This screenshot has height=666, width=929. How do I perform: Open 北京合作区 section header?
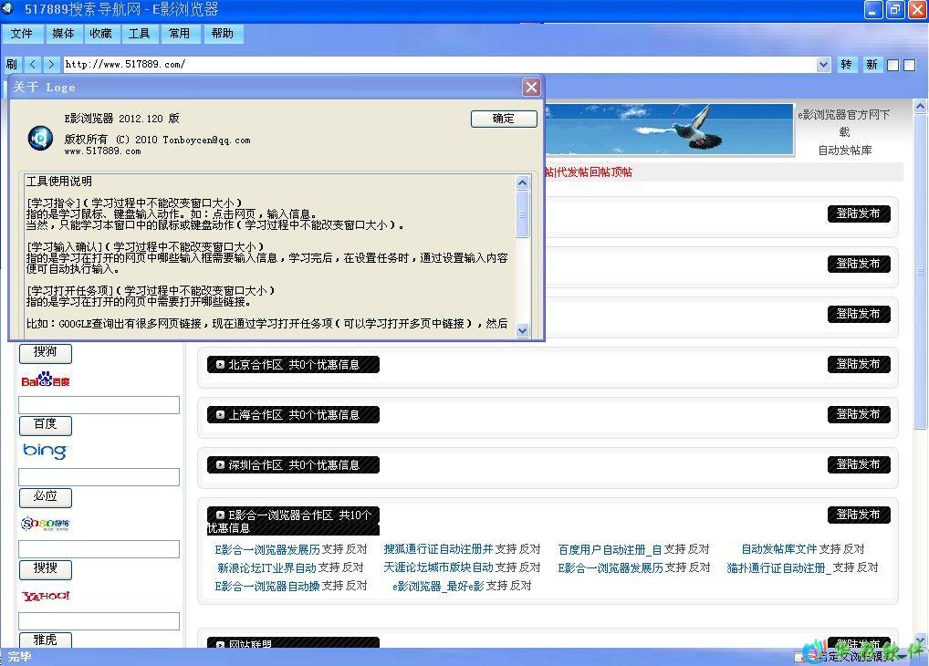pyautogui.click(x=293, y=364)
